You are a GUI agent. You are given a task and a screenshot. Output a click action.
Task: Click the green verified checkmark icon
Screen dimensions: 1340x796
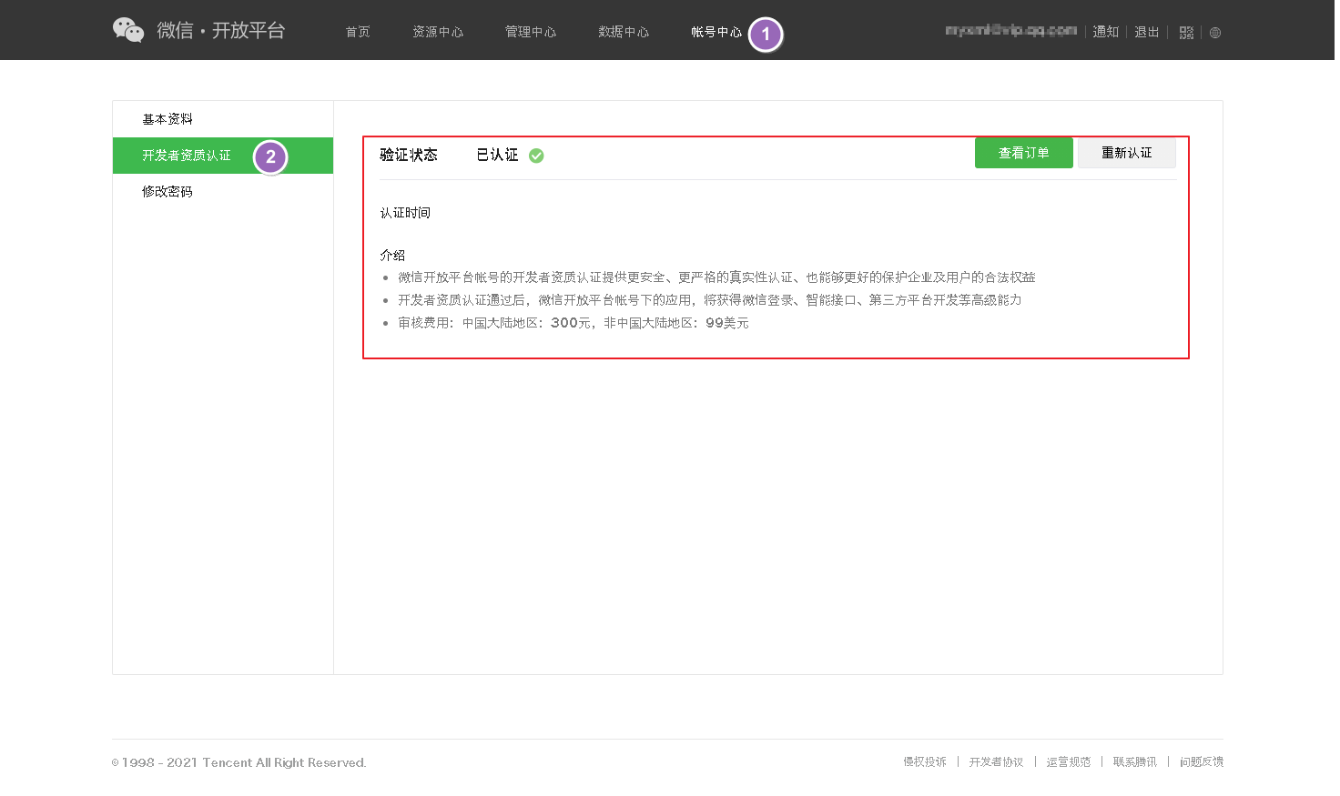click(x=536, y=156)
